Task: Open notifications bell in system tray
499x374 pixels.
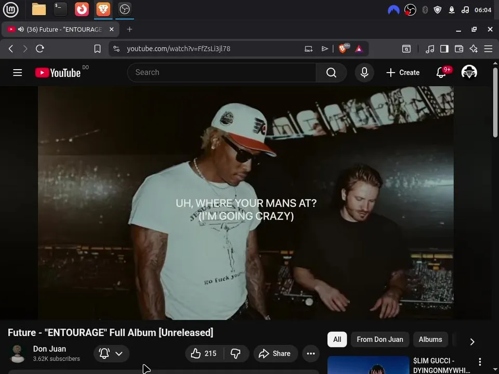Action: [x=452, y=10]
